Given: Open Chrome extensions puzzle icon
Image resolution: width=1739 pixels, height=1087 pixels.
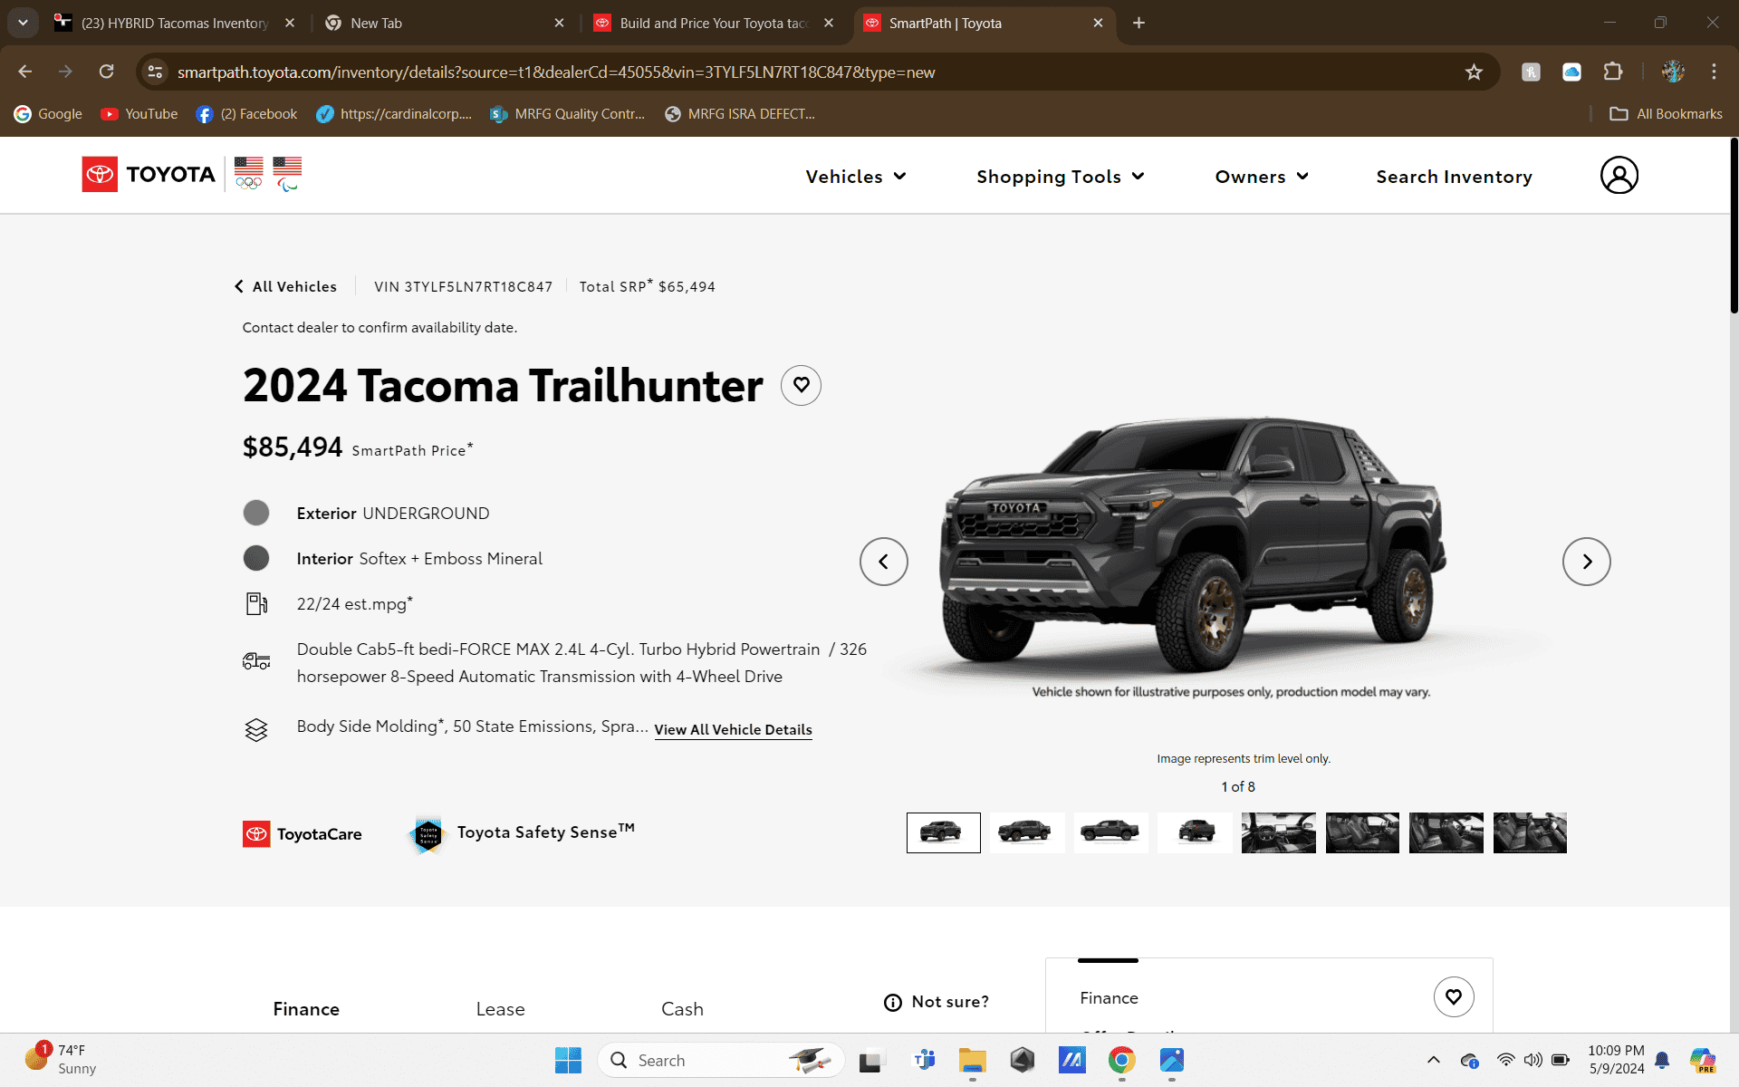Looking at the screenshot, I should click(1612, 72).
